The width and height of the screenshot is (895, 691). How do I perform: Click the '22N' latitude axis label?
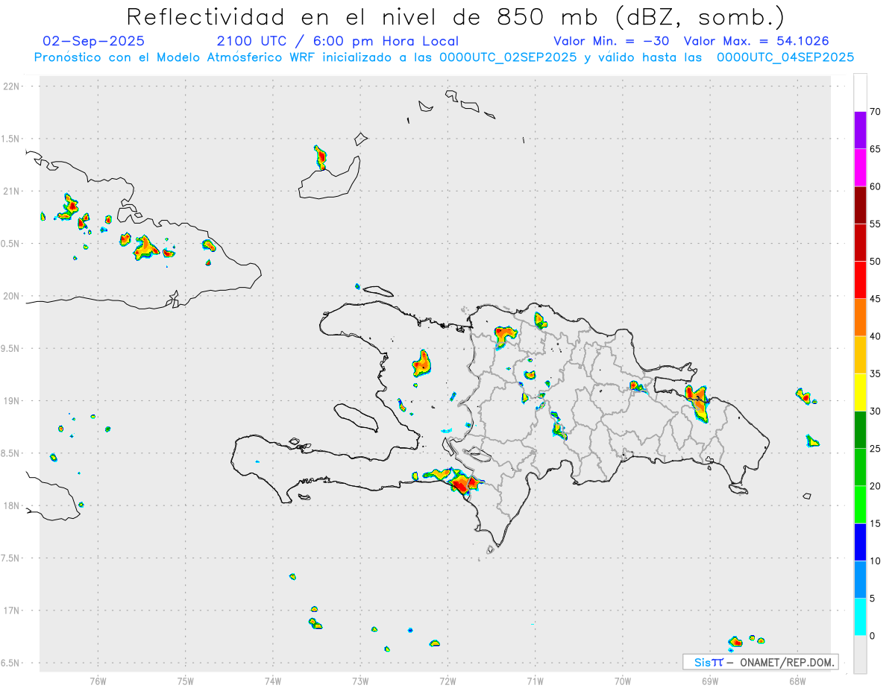point(13,86)
